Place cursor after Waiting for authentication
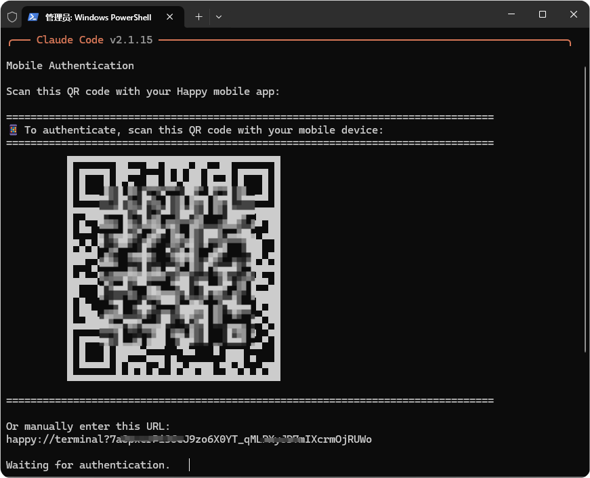This screenshot has width=590, height=478. (188, 465)
